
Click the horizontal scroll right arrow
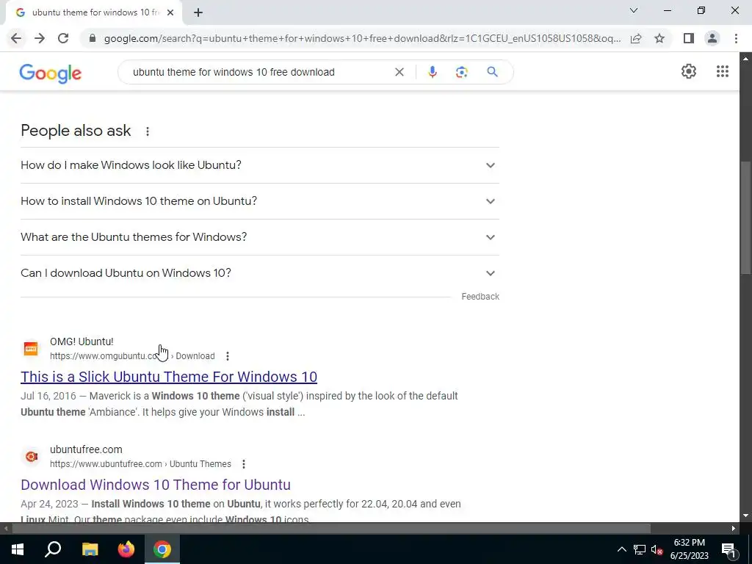[734, 528]
